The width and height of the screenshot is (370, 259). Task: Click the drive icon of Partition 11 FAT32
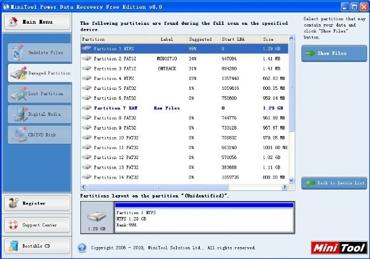click(87, 147)
